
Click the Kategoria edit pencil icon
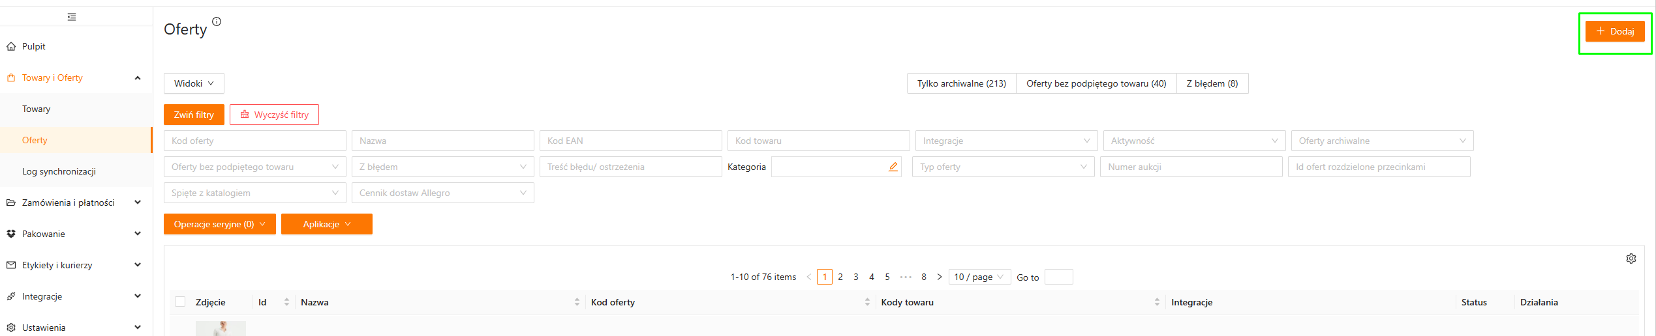coord(893,167)
